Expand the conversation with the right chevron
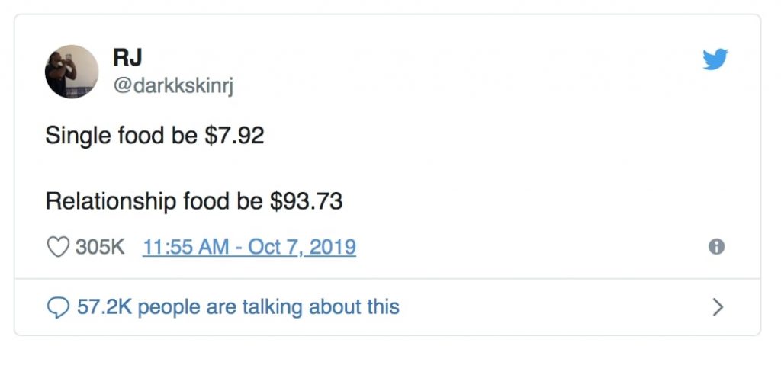781x378 pixels. [717, 307]
